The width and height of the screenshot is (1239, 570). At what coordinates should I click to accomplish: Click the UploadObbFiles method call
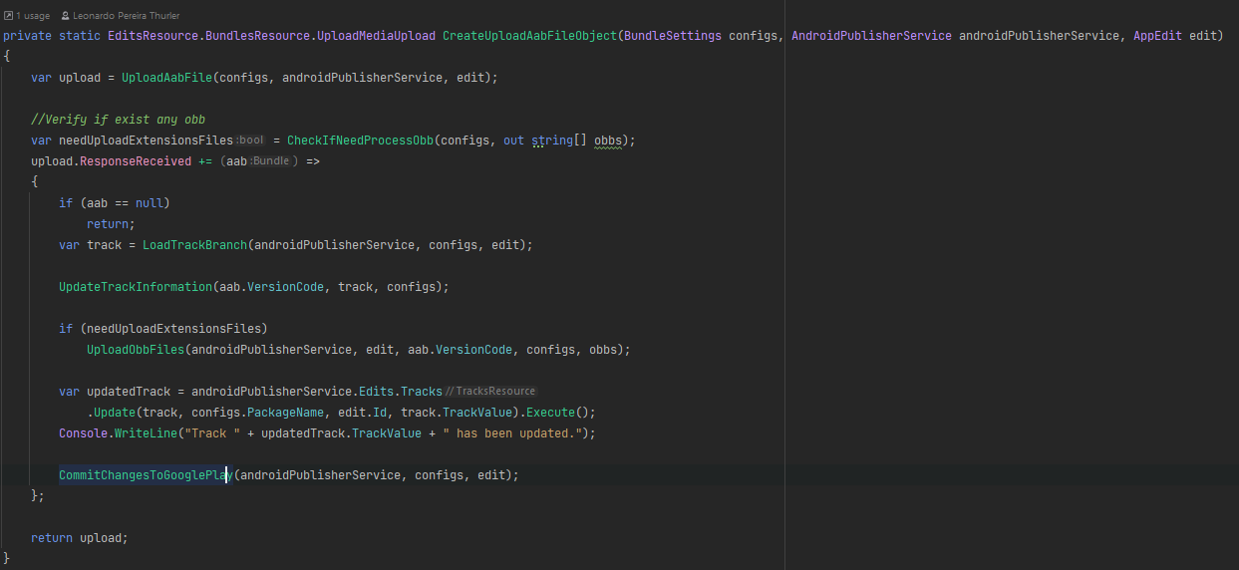click(x=136, y=350)
